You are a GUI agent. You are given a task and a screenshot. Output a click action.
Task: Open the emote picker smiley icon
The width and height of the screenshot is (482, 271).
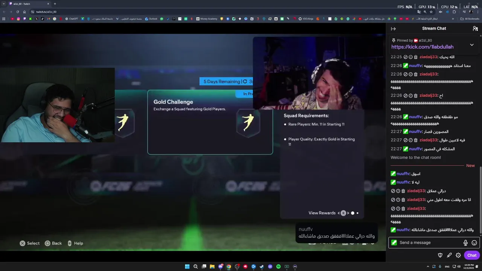(x=474, y=243)
